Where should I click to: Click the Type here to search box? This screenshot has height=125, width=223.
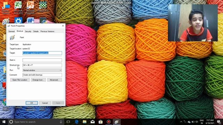[36, 122]
